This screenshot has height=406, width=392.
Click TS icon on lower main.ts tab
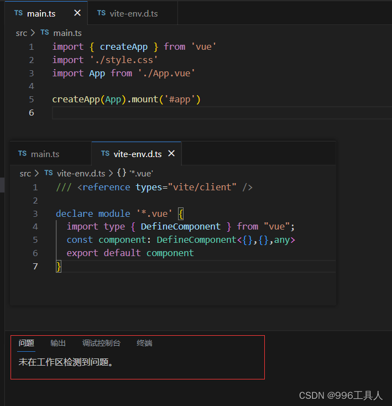click(x=22, y=153)
